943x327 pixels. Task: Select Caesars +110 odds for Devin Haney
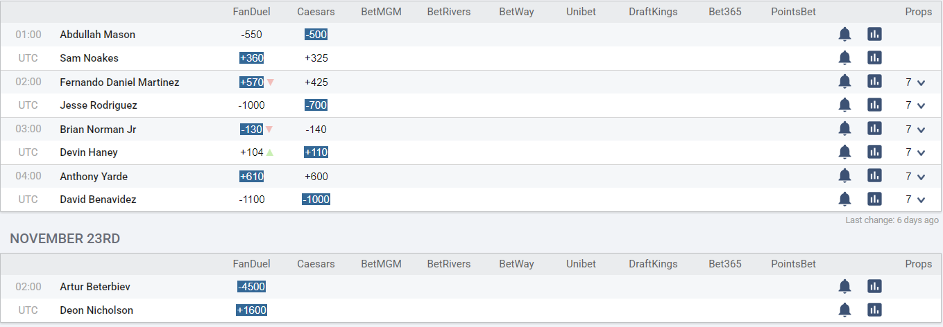(316, 152)
